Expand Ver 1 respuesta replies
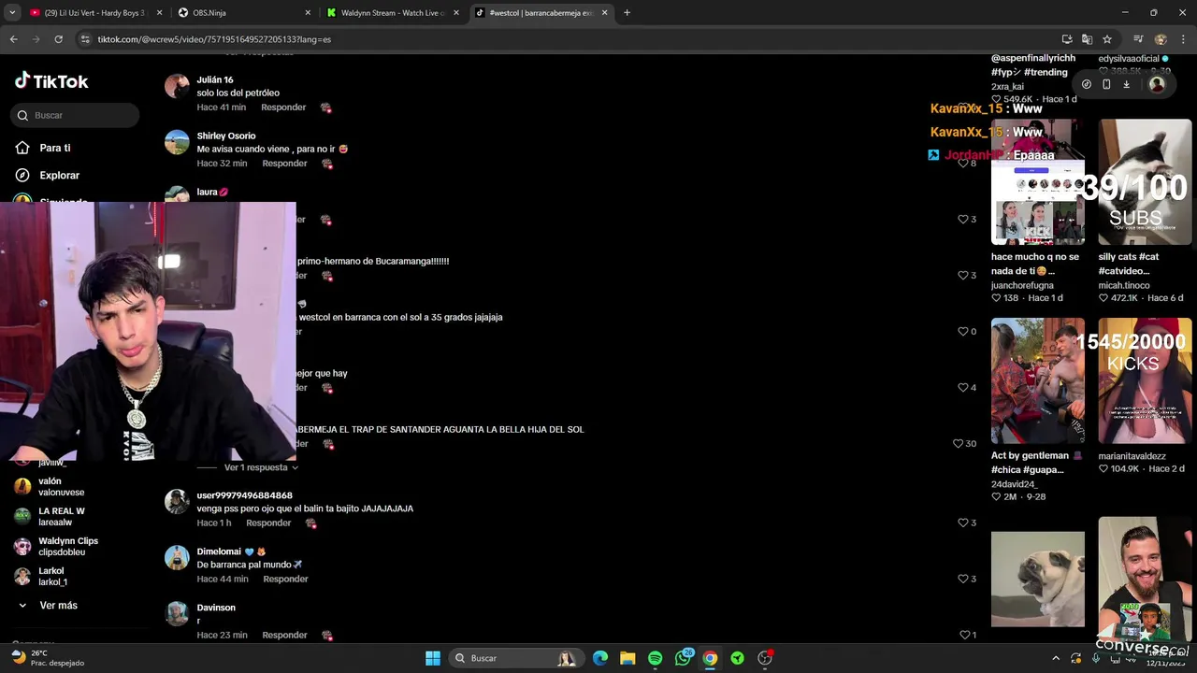The image size is (1197, 673). tap(261, 467)
